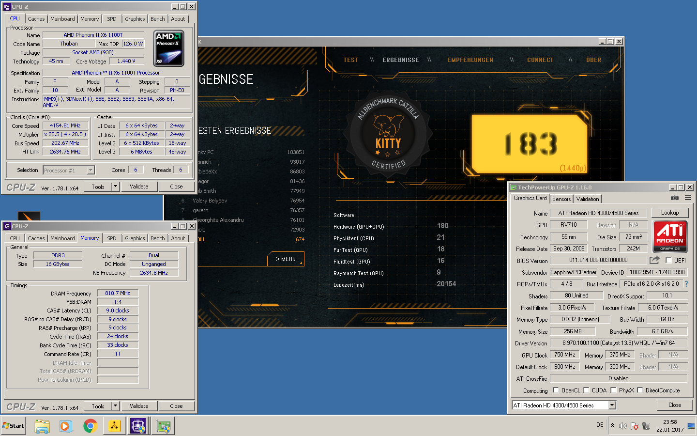Click the MEHR button in Catzilla
This screenshot has width=697, height=436.
[286, 259]
